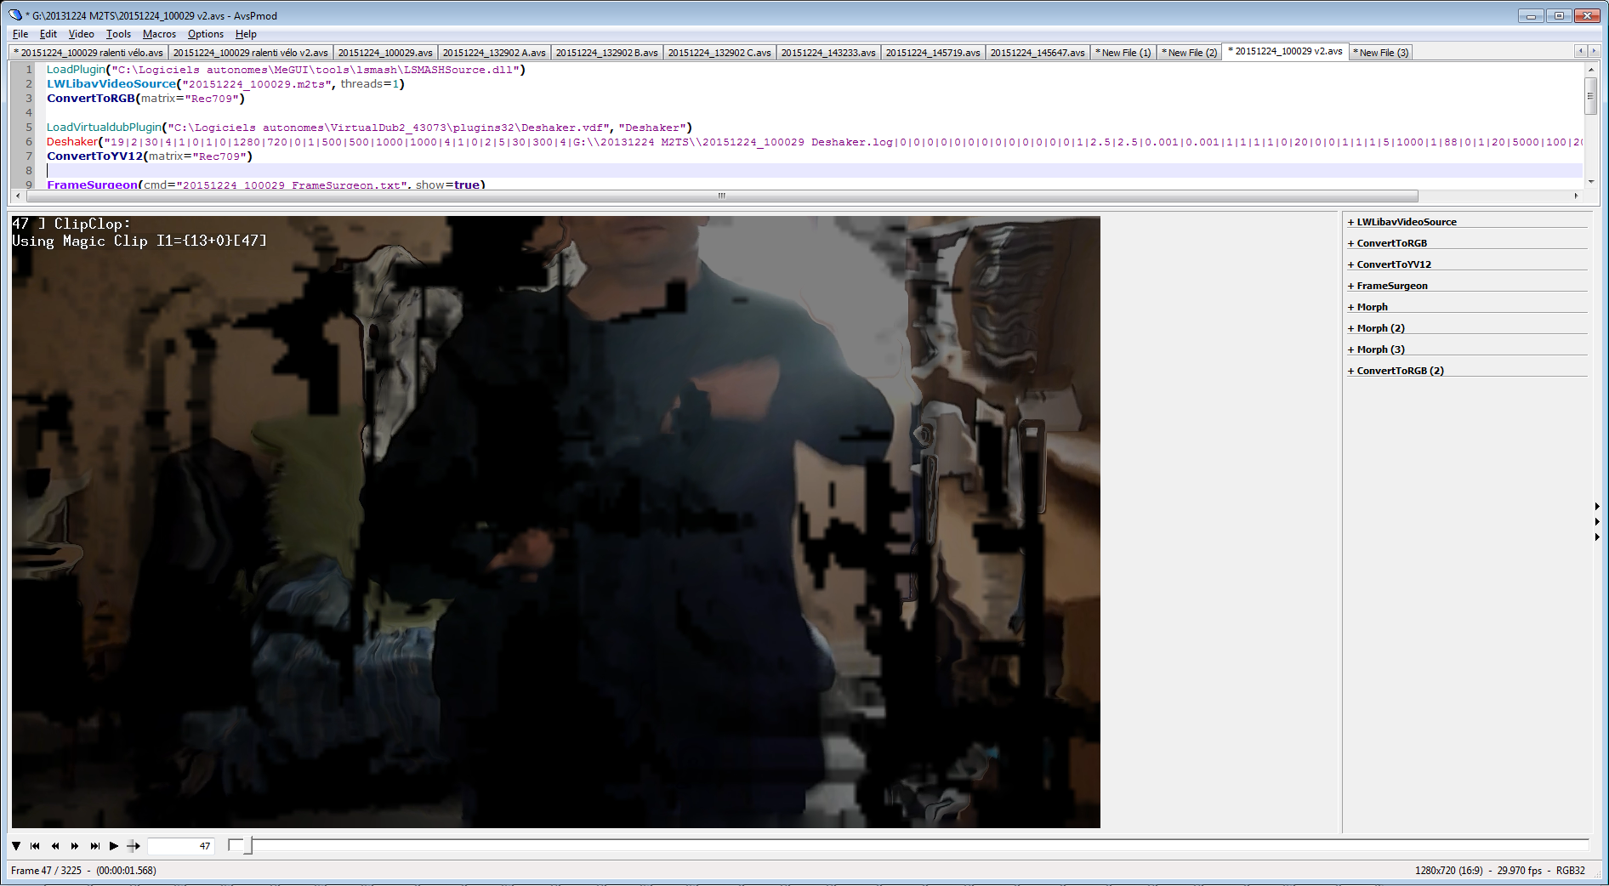This screenshot has width=1609, height=886.
Task: Click the LoadPlugin line in the script editor
Action: coord(286,70)
